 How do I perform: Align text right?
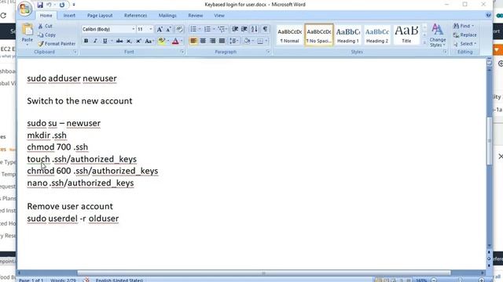pos(212,41)
